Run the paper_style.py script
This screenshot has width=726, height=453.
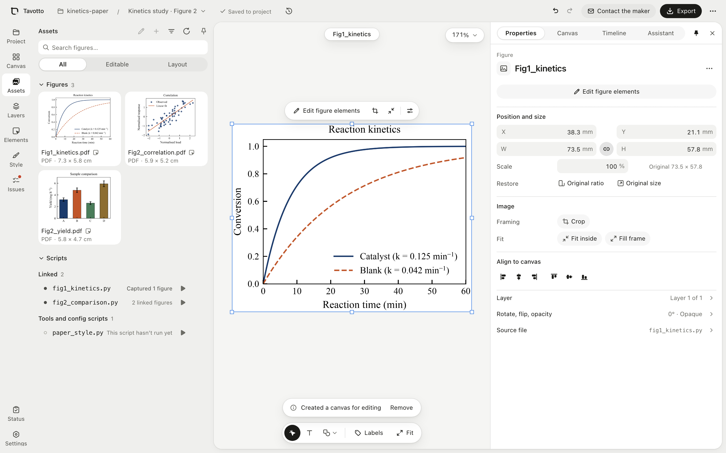[x=183, y=333]
